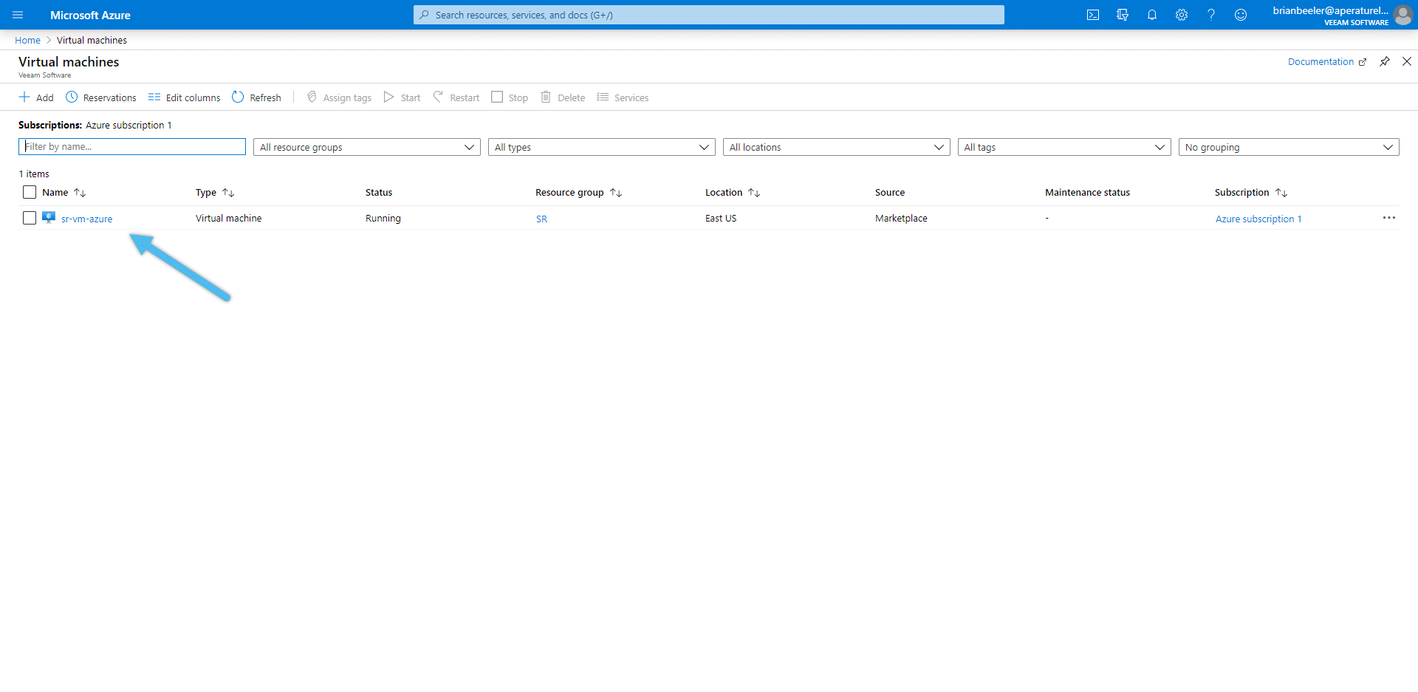Expand the No grouping dropdown
Screen dimensions: 1418x692
point(1289,147)
